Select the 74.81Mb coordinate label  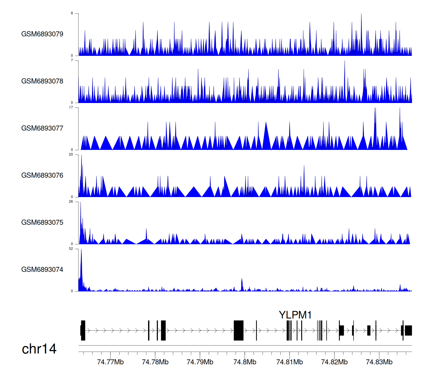290,362
